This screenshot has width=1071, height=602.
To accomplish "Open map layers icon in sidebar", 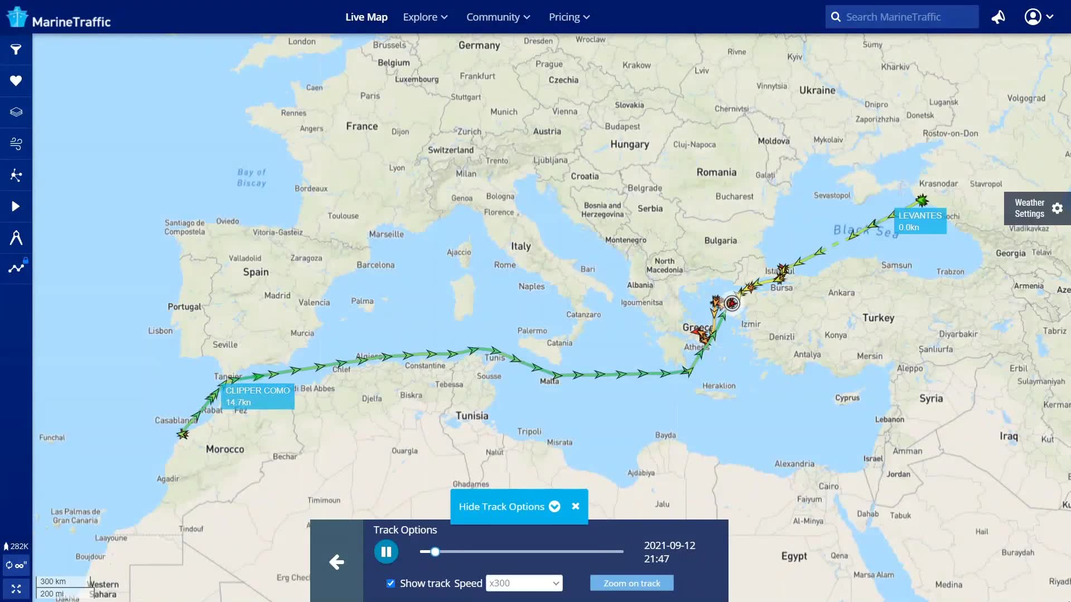I will [x=16, y=112].
